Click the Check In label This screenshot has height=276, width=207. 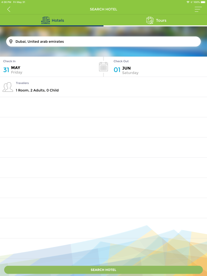[9, 61]
